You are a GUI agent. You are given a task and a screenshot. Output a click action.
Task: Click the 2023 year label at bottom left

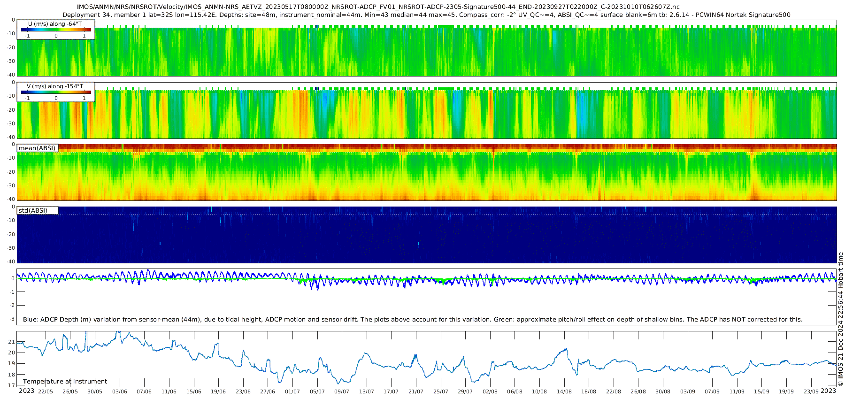tap(26, 391)
